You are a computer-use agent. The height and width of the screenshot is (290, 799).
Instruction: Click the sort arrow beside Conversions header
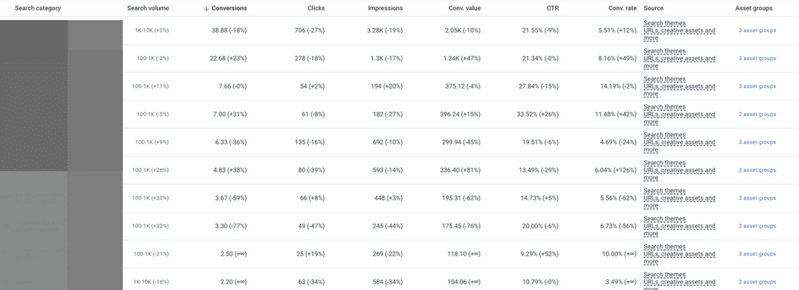[206, 9]
